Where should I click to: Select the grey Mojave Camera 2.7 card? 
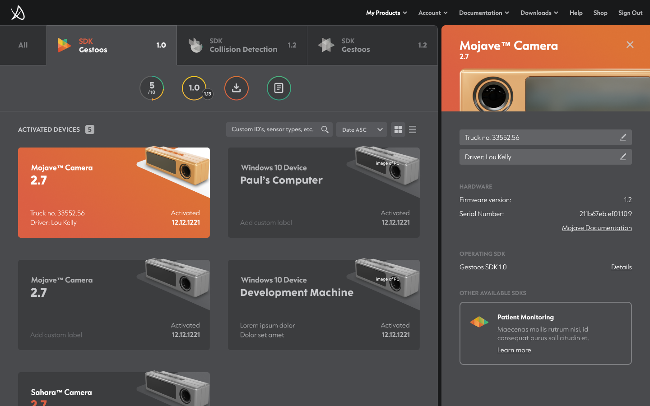[114, 305]
